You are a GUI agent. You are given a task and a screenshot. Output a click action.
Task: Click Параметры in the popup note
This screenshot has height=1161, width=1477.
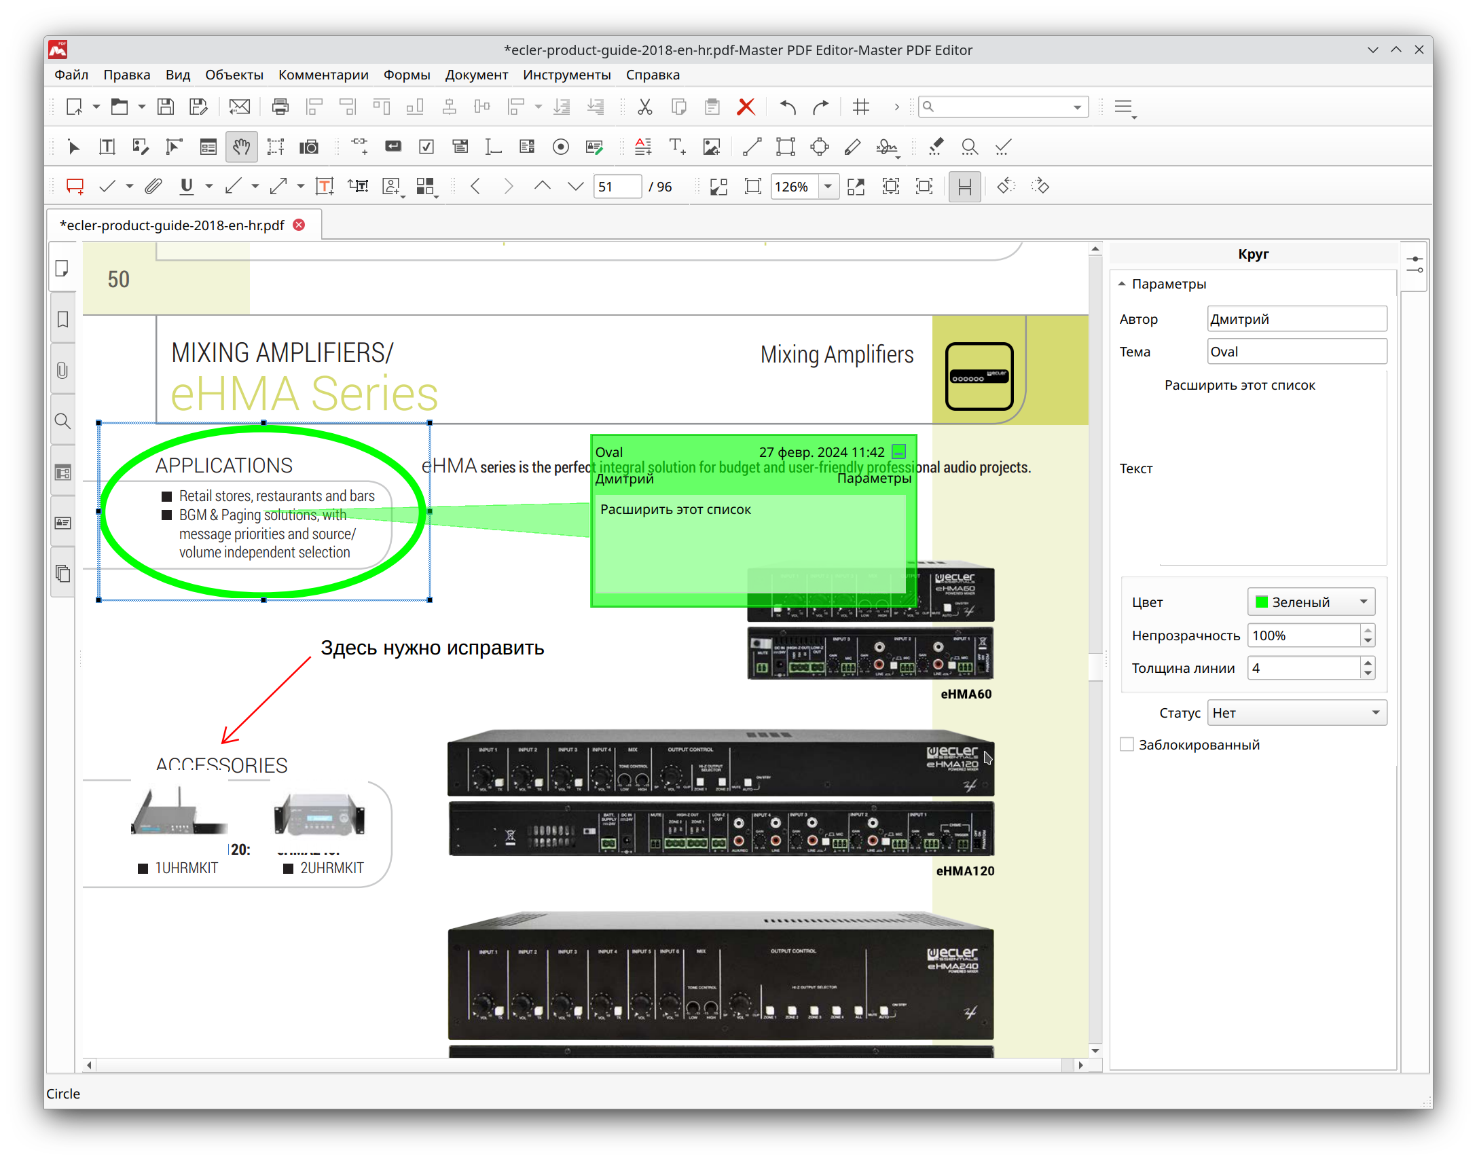[x=873, y=479]
